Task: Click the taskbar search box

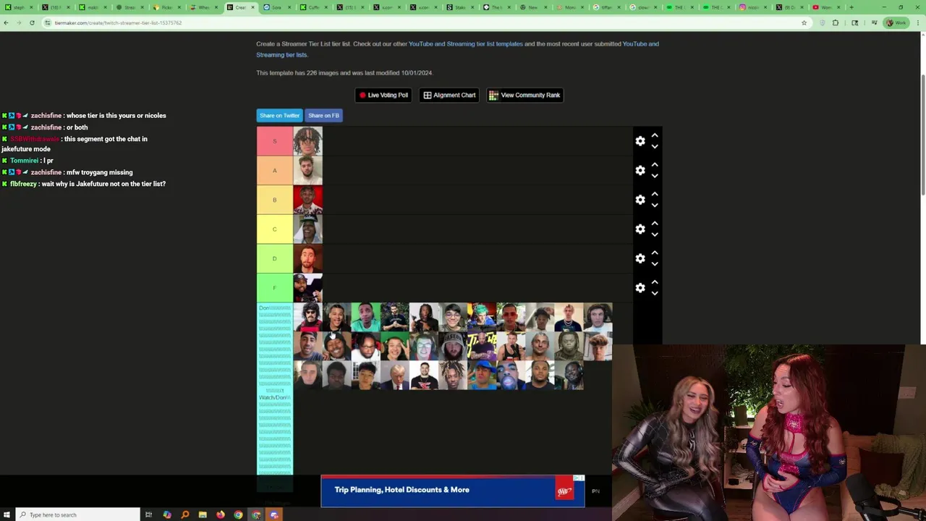Action: (77, 514)
